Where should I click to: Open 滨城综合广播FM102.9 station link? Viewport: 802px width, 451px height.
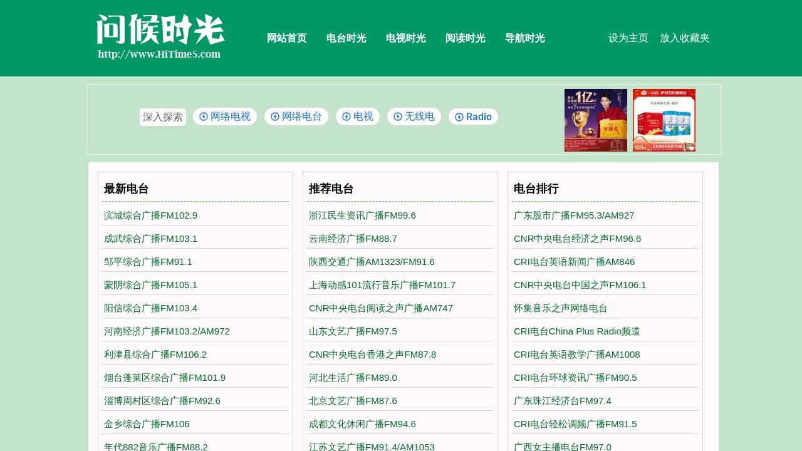(150, 215)
